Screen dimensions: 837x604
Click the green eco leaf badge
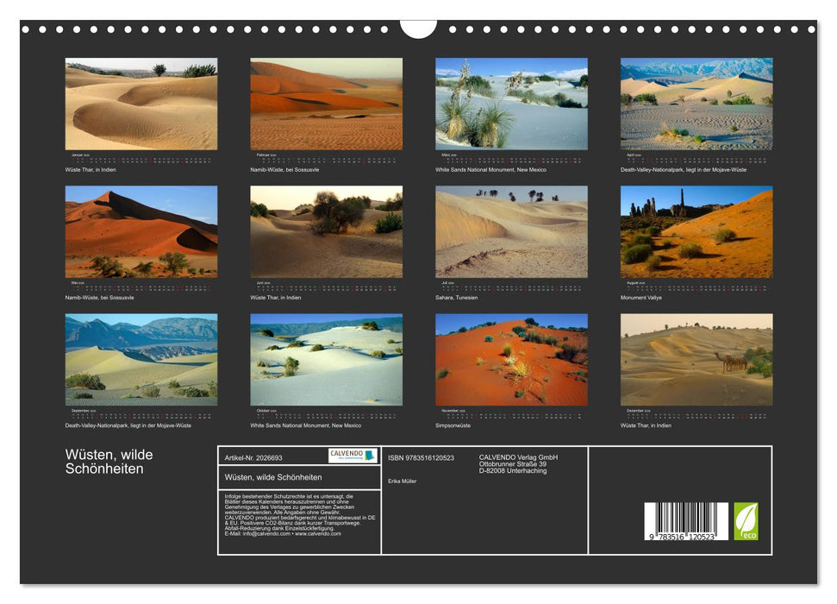(746, 521)
